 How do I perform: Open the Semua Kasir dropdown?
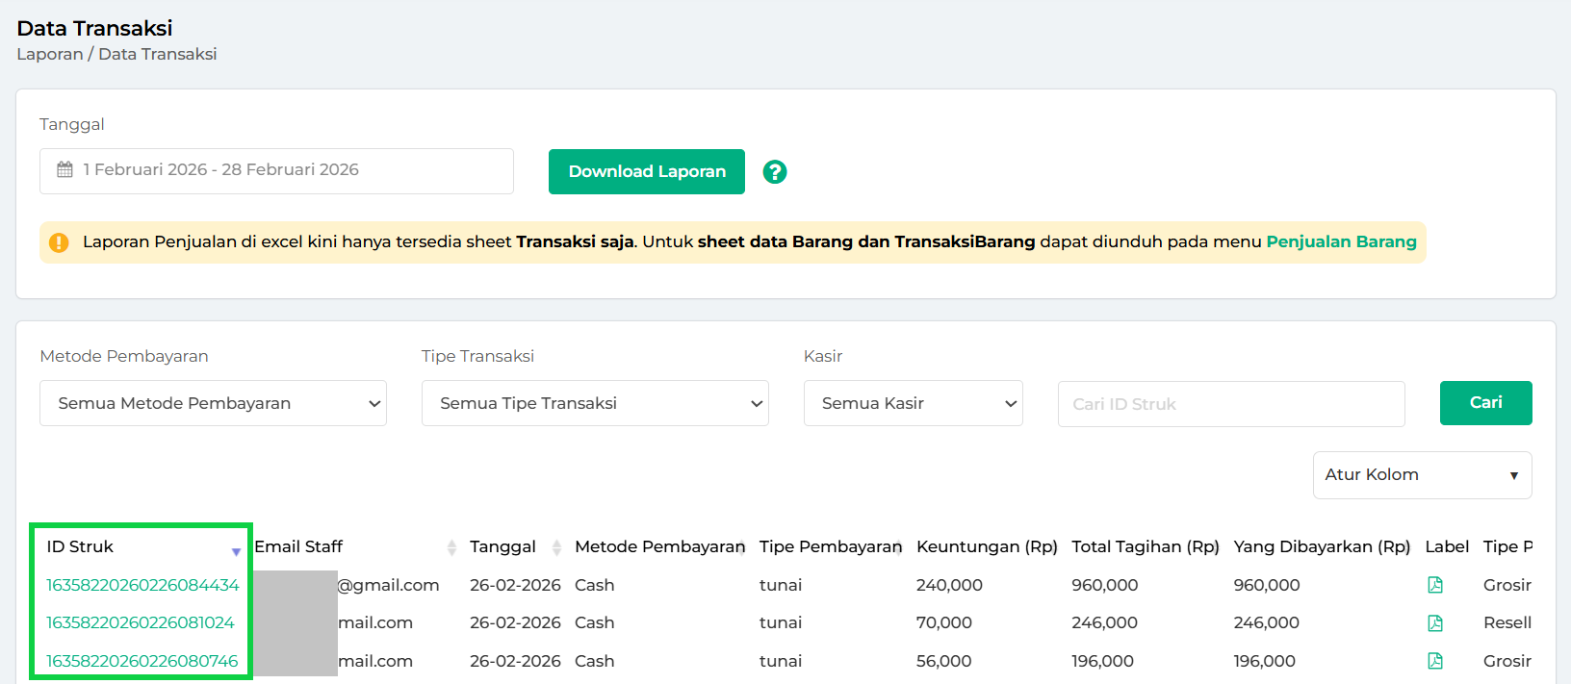point(913,404)
